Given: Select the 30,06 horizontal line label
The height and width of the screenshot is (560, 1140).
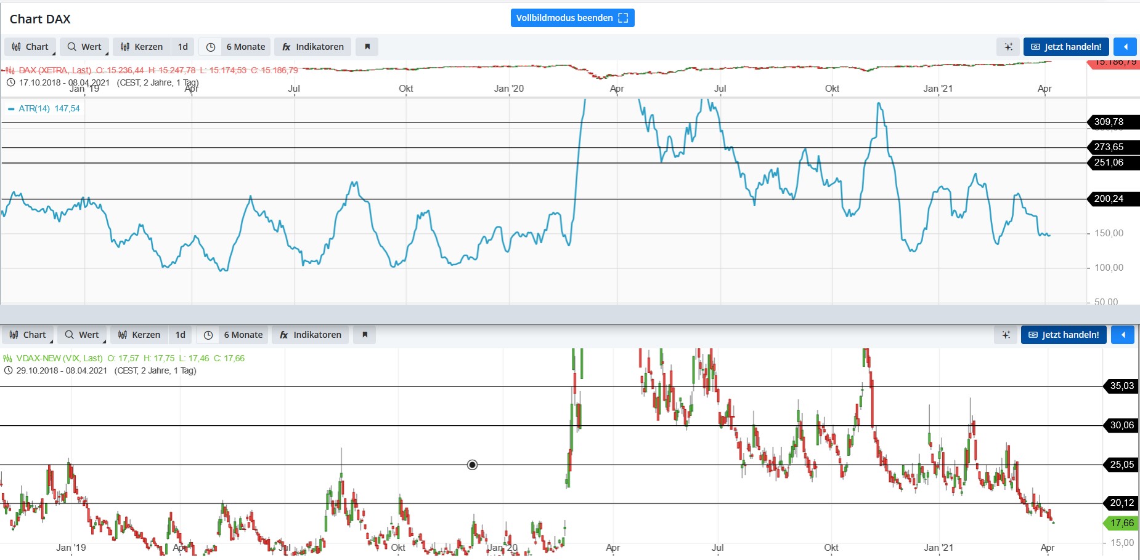Looking at the screenshot, I should click(x=1121, y=425).
